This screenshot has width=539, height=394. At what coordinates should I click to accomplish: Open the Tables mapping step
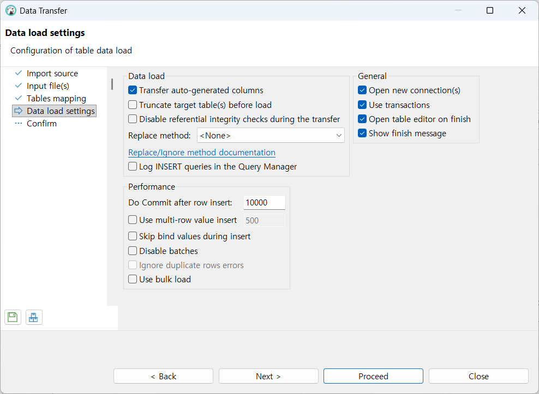click(56, 99)
